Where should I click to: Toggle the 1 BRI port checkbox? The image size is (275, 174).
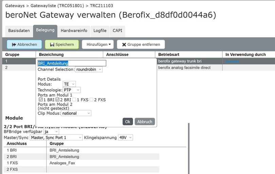tap(41, 100)
